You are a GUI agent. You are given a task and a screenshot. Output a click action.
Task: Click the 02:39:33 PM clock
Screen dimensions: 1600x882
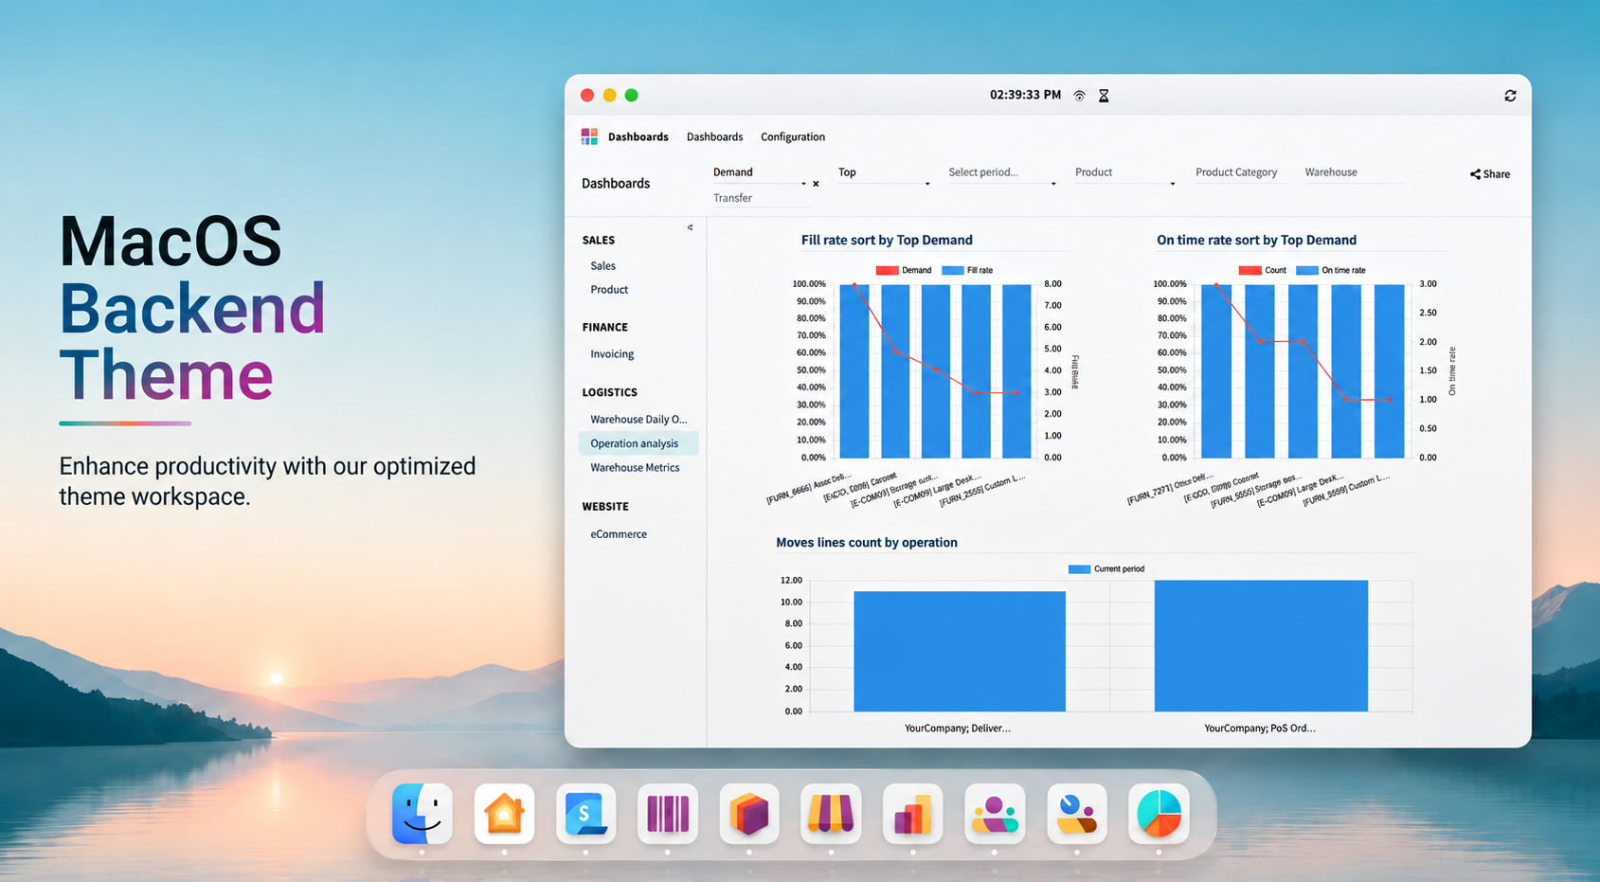[x=1025, y=96]
